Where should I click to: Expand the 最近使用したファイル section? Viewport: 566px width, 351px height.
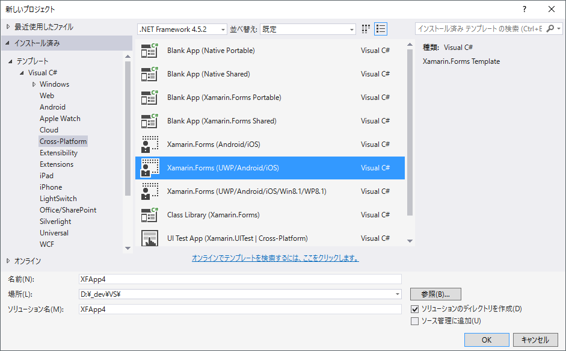8,26
